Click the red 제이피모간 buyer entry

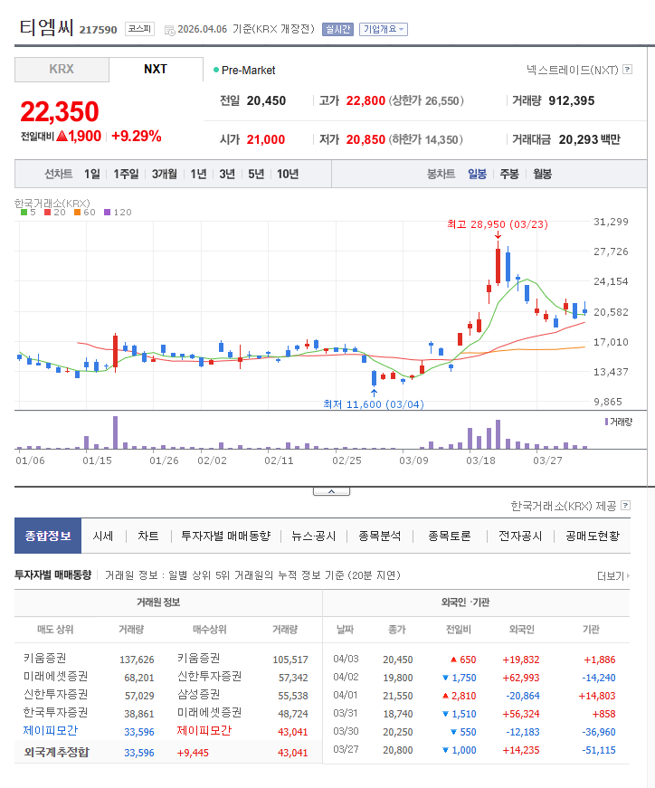pos(204,730)
